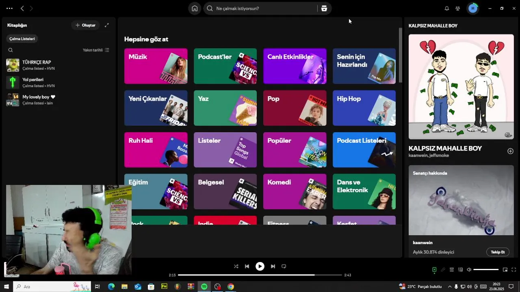
Task: Open the profile avatar H
Action: click(x=473, y=9)
